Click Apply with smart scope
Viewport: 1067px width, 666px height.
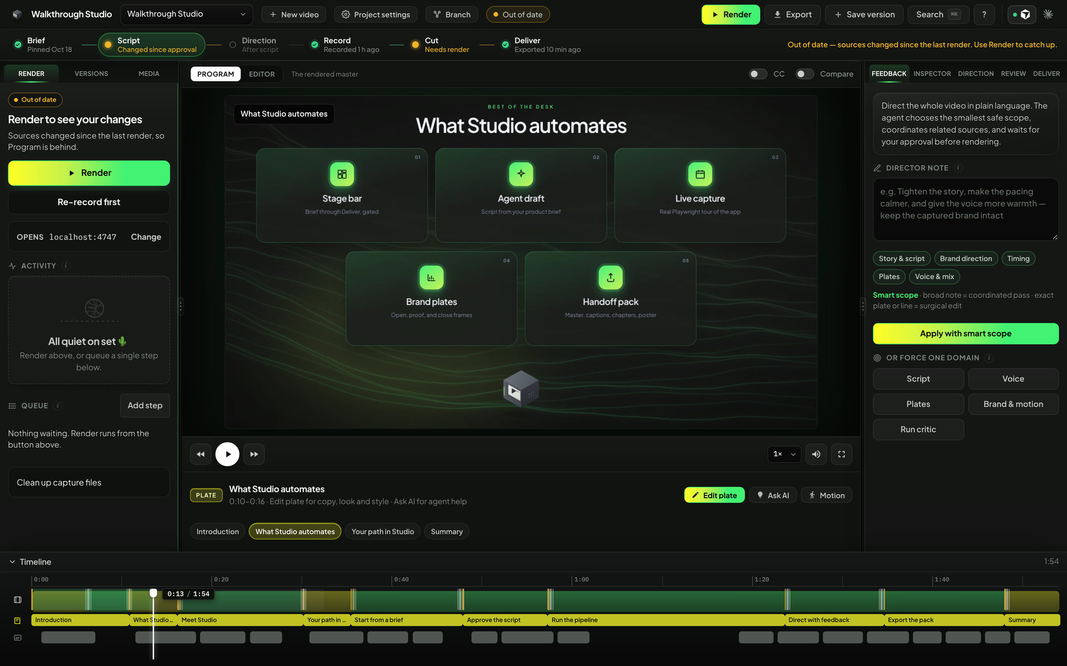(x=966, y=333)
